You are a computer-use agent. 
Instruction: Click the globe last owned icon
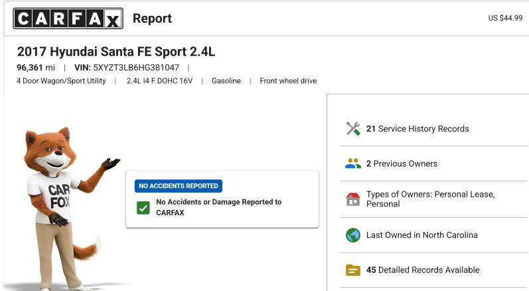(353, 235)
